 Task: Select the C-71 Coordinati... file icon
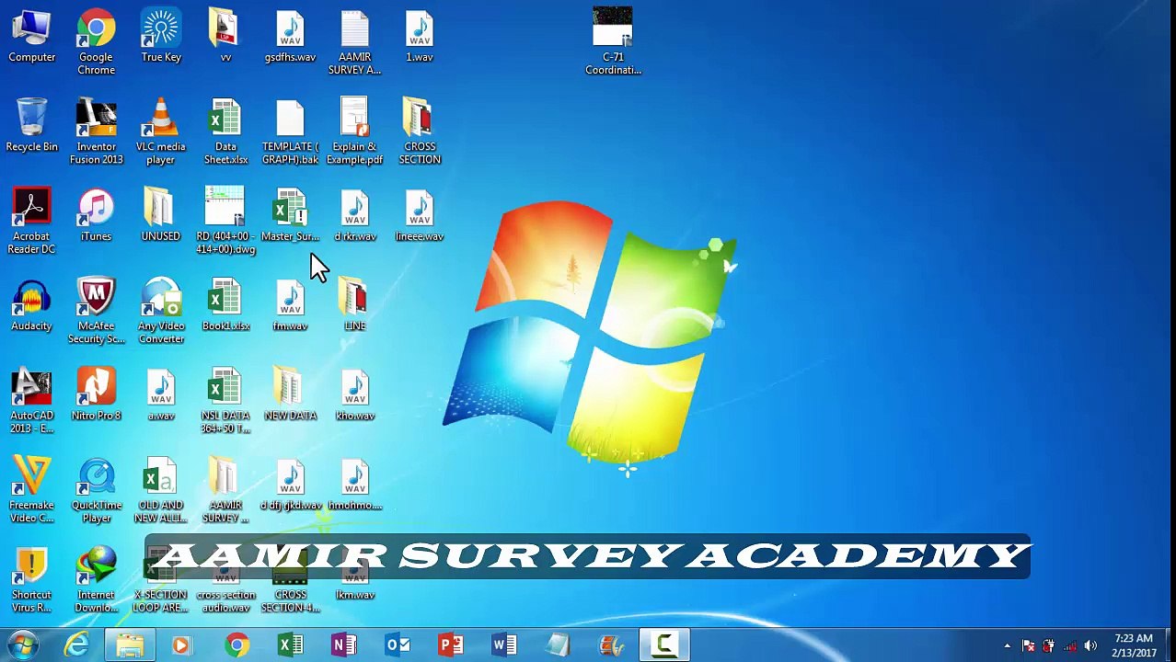click(613, 42)
